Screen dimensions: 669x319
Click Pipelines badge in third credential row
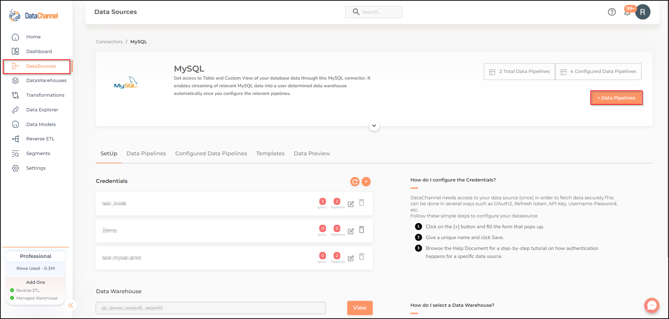pyautogui.click(x=337, y=255)
